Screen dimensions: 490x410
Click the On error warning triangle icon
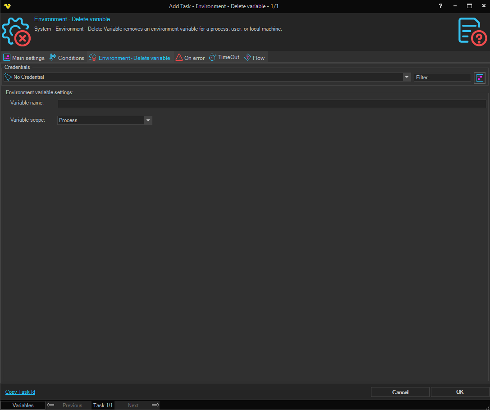click(179, 58)
